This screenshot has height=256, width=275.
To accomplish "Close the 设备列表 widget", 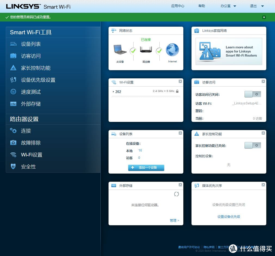I will (180, 133).
